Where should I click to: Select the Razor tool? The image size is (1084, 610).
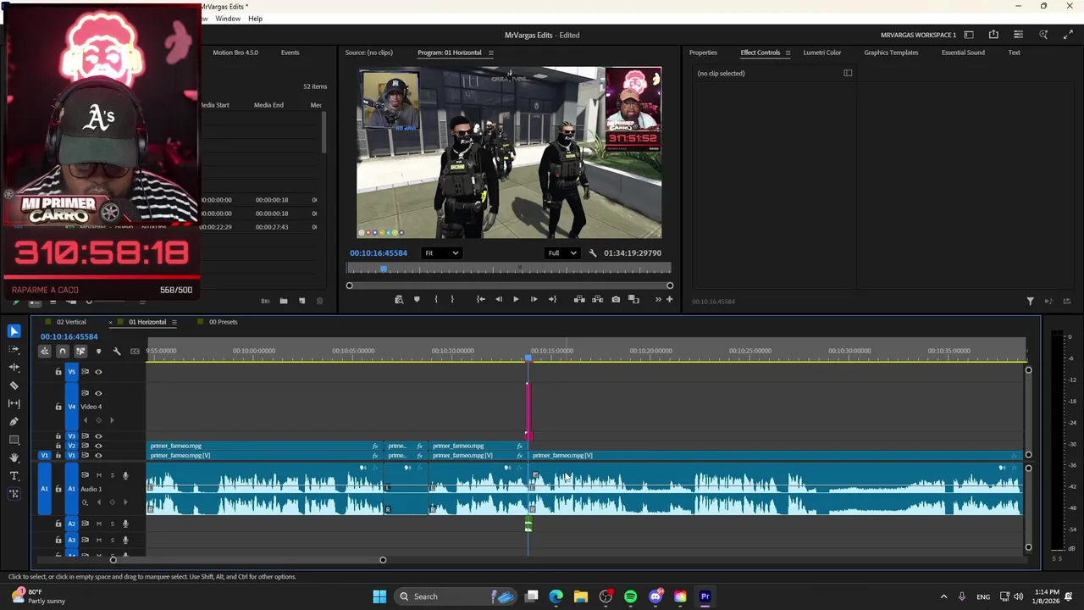pyautogui.click(x=14, y=385)
